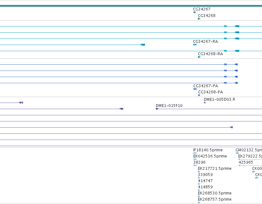This screenshot has height=204, width=262.
Task: Click the arrow glyph under EK268530.5prime
Action: (199, 196)
